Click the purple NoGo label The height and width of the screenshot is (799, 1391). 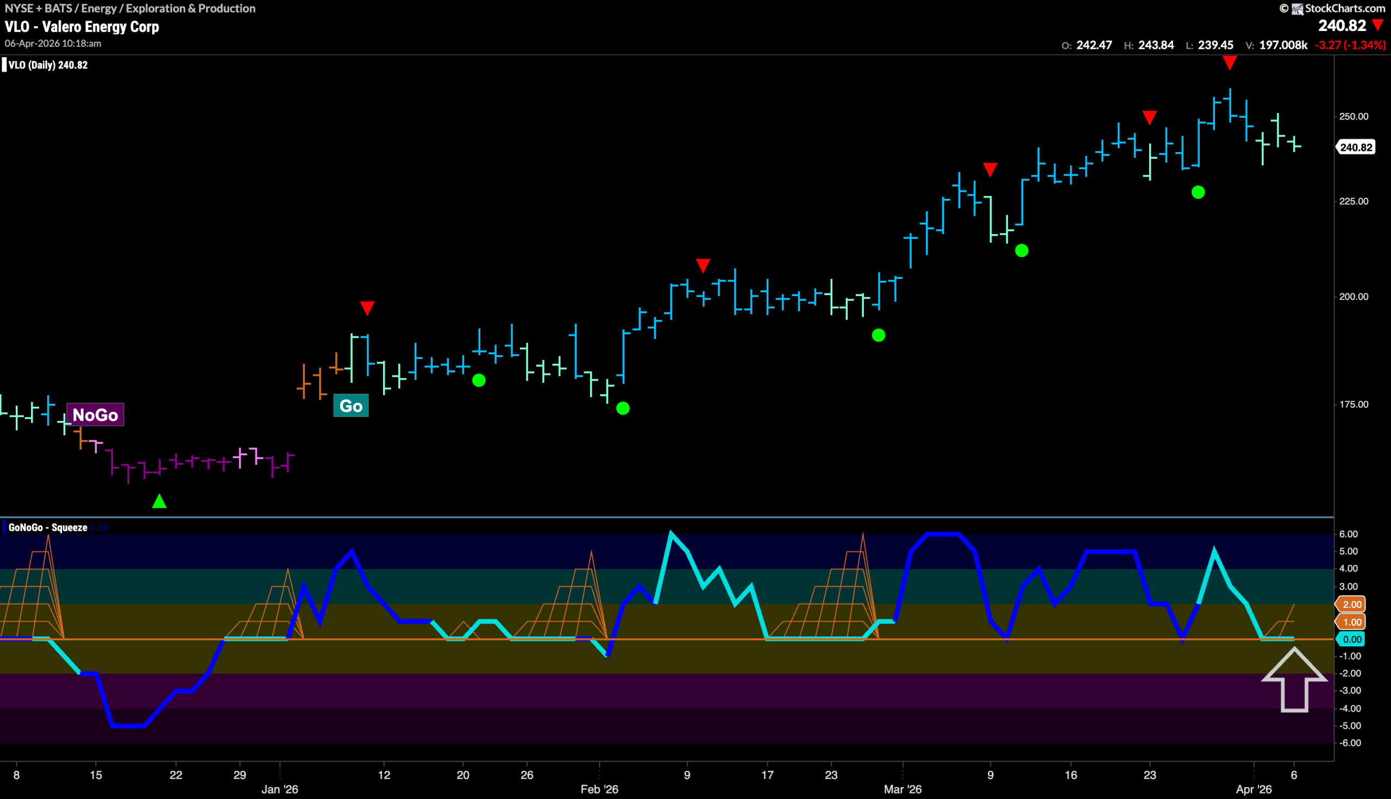pyautogui.click(x=96, y=415)
